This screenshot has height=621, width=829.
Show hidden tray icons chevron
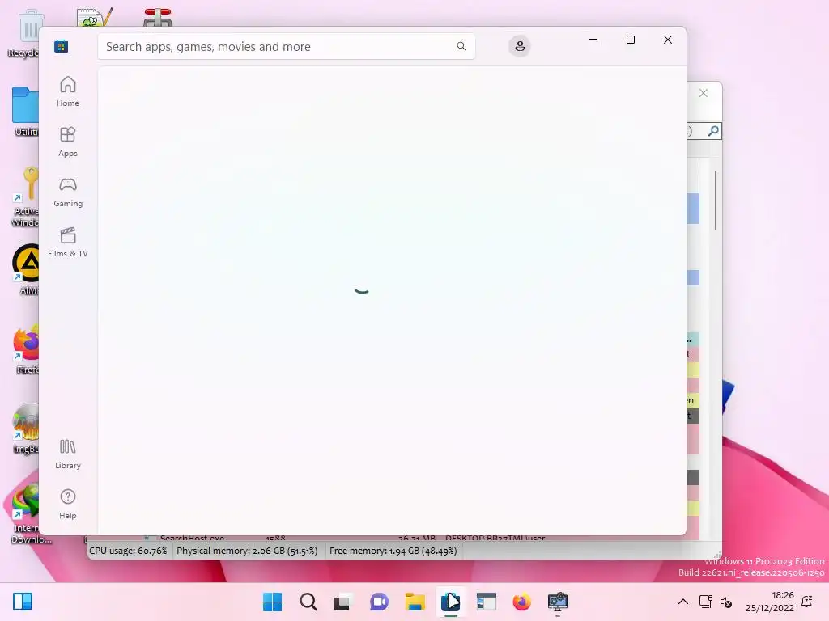pos(683,602)
